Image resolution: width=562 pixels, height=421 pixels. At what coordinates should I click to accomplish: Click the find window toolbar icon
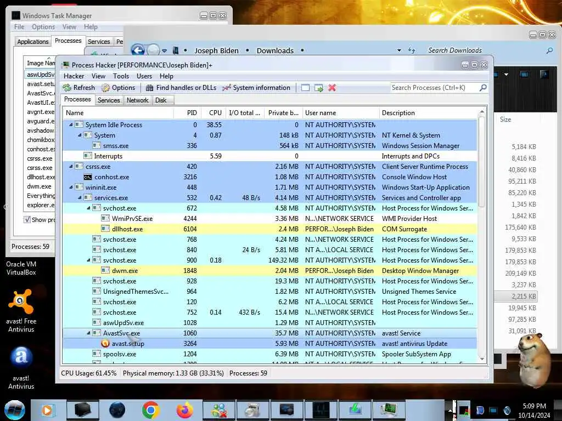pyautogui.click(x=305, y=88)
